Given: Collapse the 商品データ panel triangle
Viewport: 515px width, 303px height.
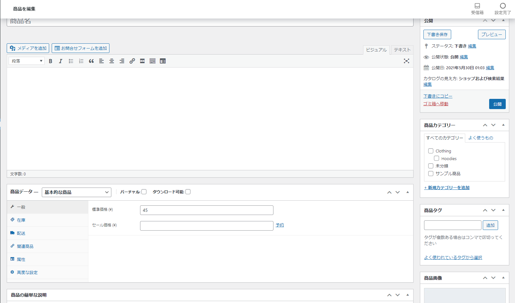Looking at the screenshot, I should pos(407,192).
